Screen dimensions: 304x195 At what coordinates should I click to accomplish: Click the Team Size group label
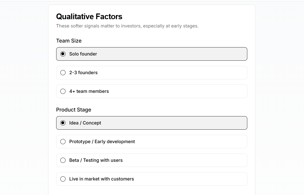point(69,41)
